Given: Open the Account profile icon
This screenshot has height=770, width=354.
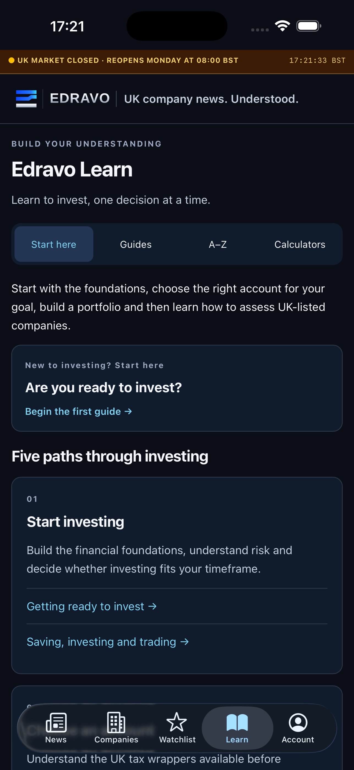Looking at the screenshot, I should pos(298,722).
